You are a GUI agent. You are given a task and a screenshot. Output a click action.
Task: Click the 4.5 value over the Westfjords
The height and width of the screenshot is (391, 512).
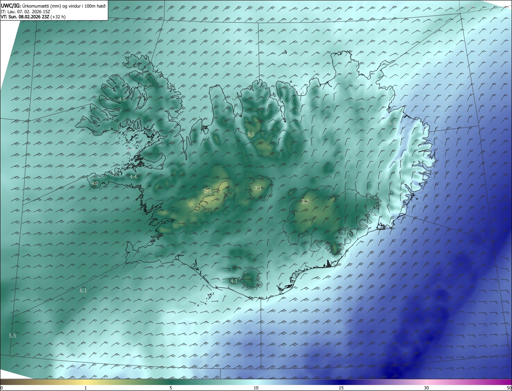click(x=122, y=99)
